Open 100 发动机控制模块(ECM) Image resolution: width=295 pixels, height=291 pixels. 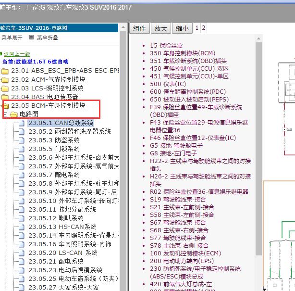tap(185, 253)
